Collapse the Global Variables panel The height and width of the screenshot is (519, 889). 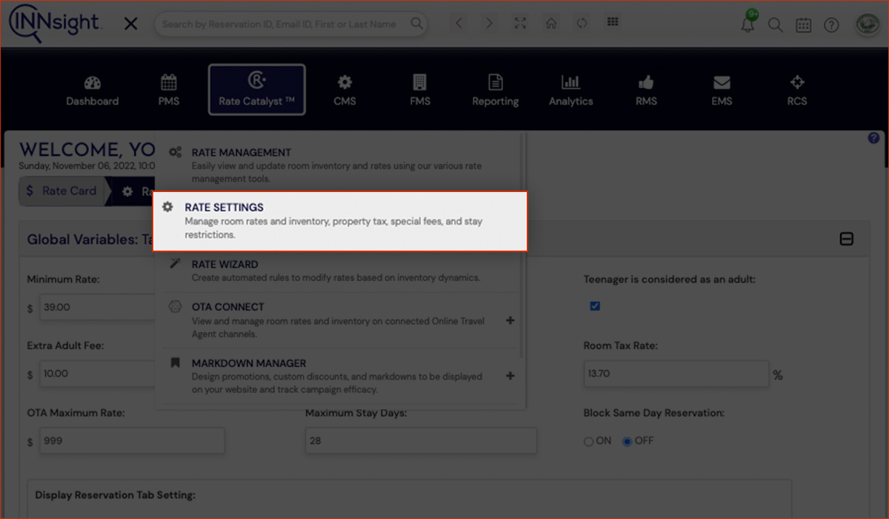coord(846,239)
